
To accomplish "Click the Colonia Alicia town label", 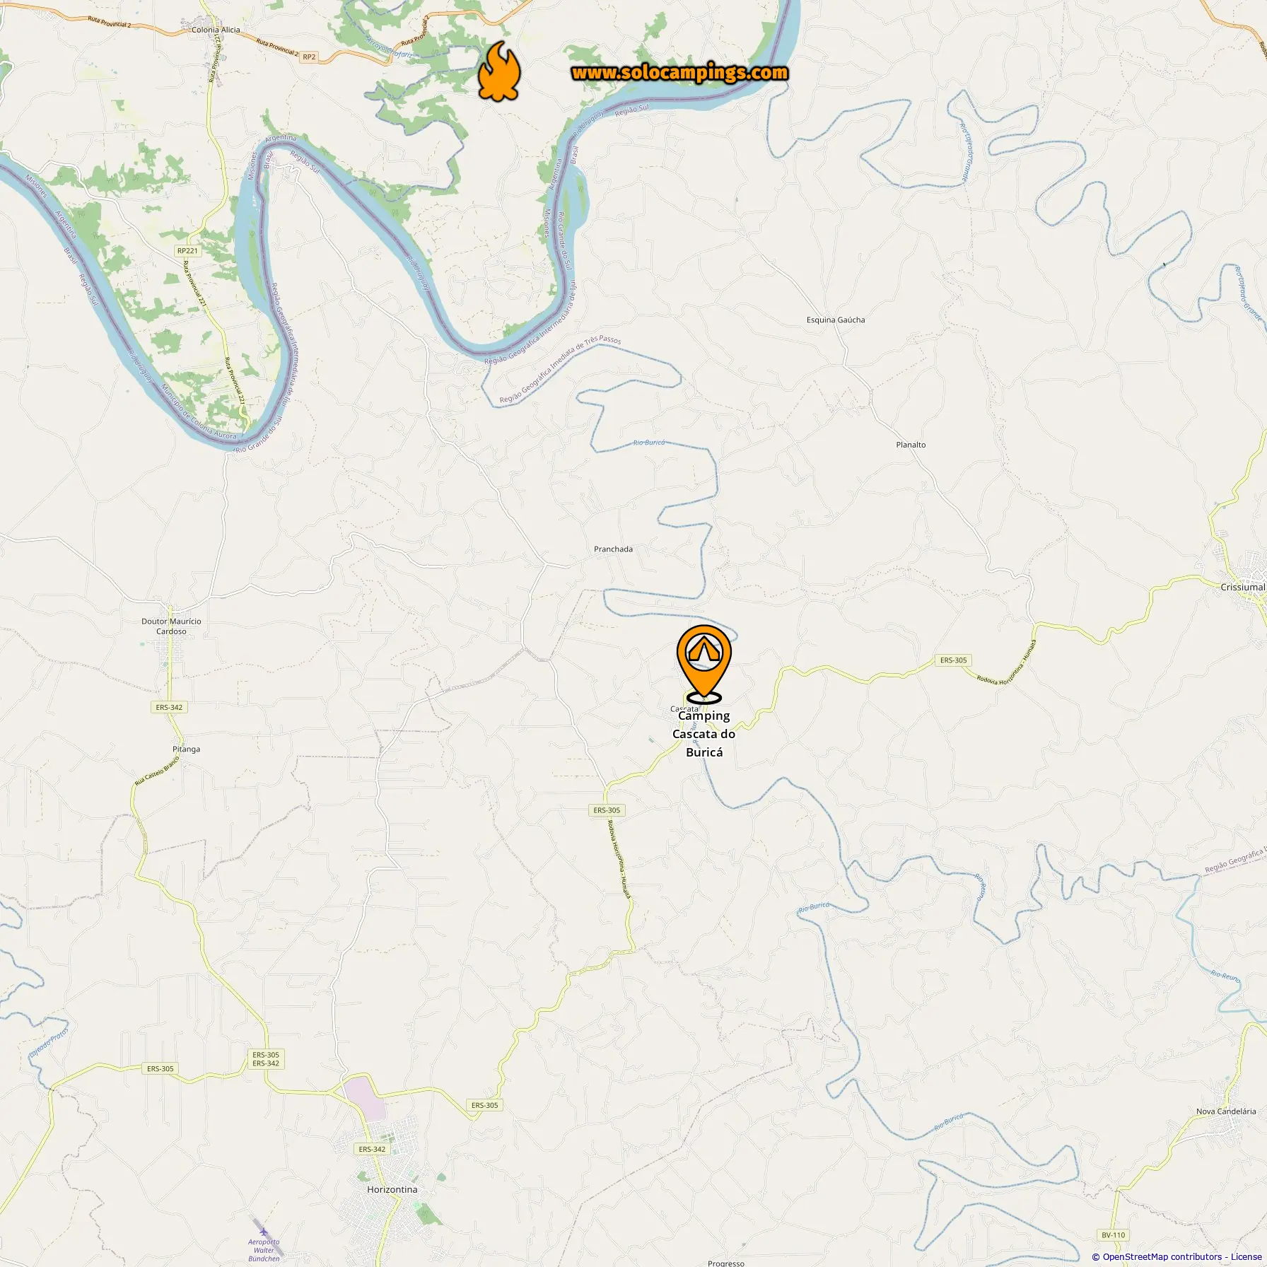I will [x=216, y=30].
